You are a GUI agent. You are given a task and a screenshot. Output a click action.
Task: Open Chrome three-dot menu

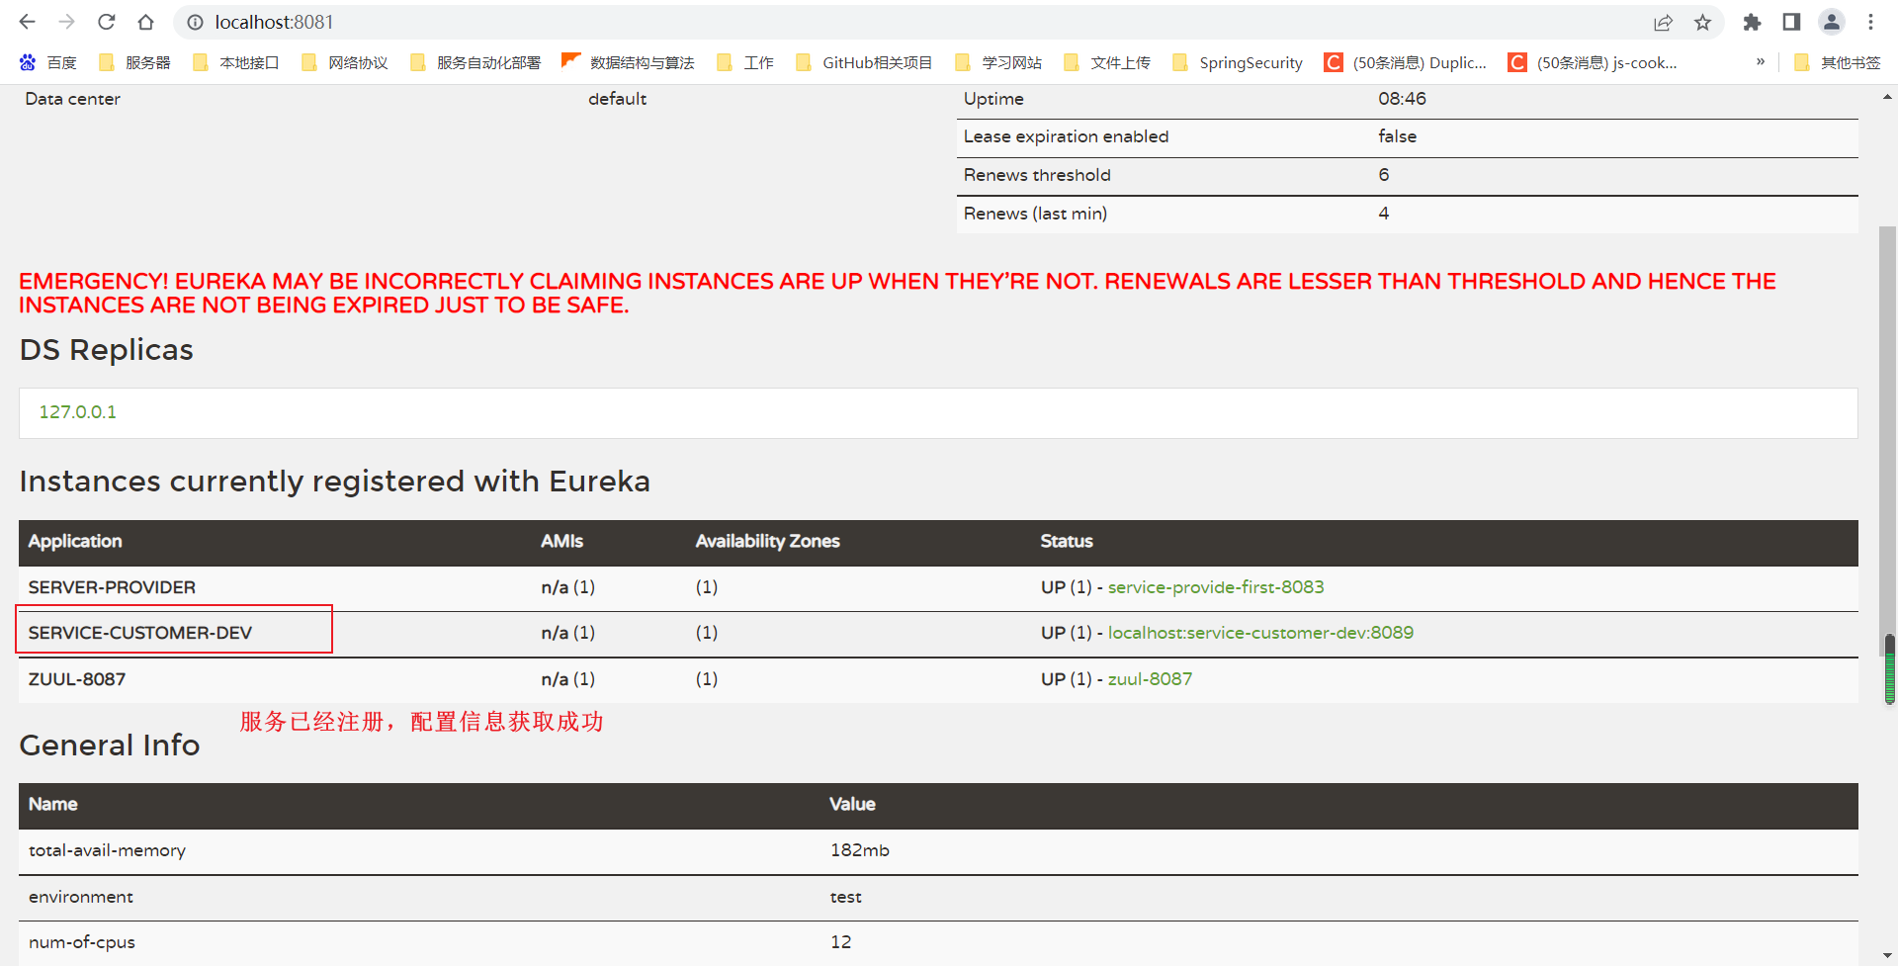pos(1870,22)
